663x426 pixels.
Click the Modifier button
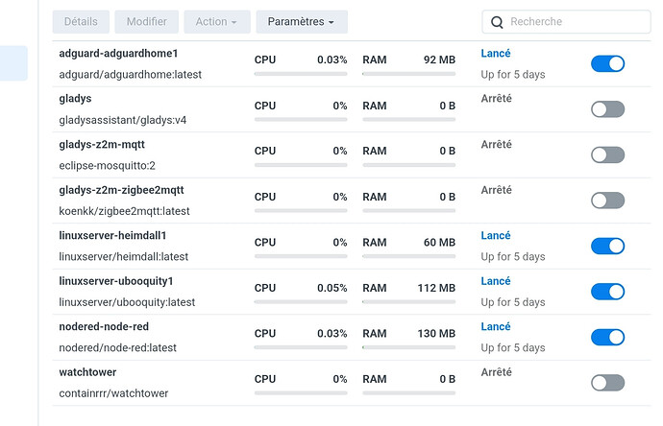tap(147, 22)
